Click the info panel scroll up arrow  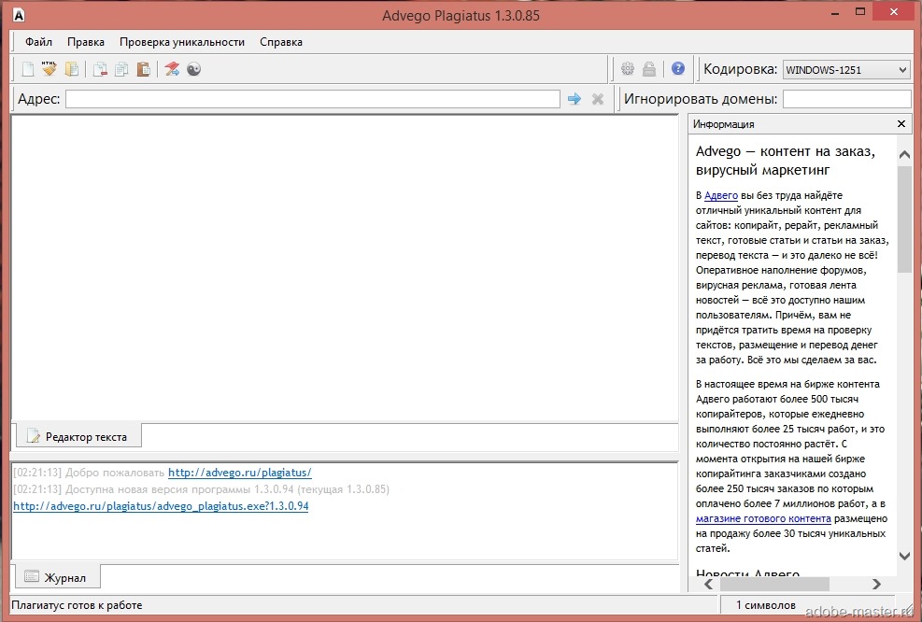coord(904,155)
